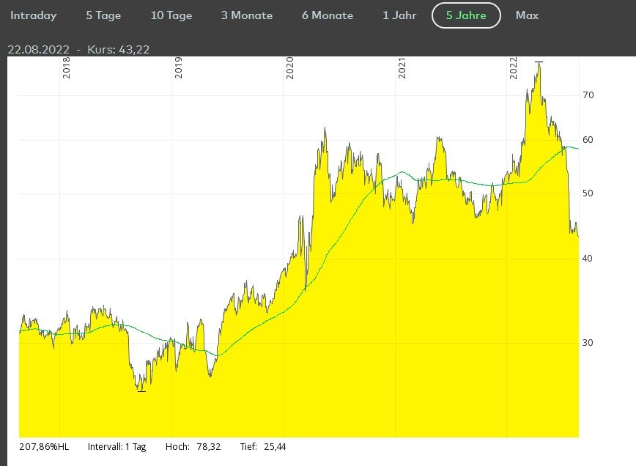The height and width of the screenshot is (466, 636).
Task: Switch to the 1 Jahr range
Action: [399, 15]
